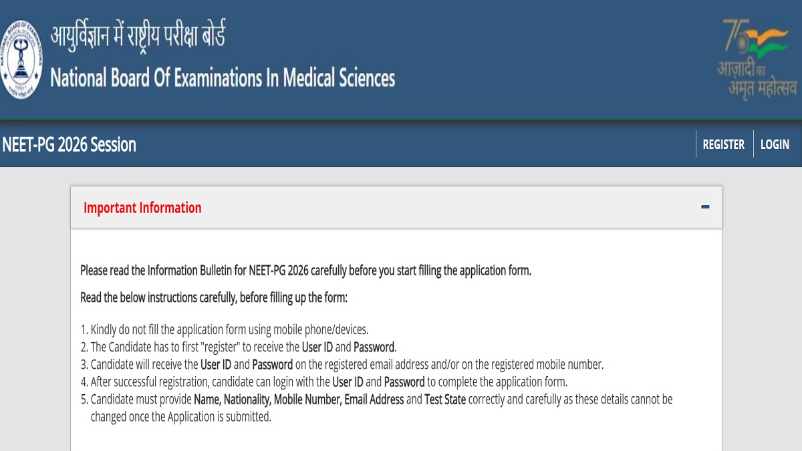
Task: Collapse the panel using the minus icon
Action: pos(705,207)
